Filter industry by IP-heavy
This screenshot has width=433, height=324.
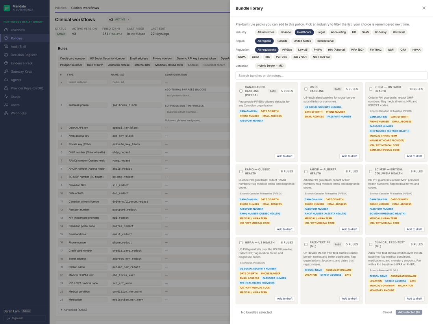pos(381,32)
